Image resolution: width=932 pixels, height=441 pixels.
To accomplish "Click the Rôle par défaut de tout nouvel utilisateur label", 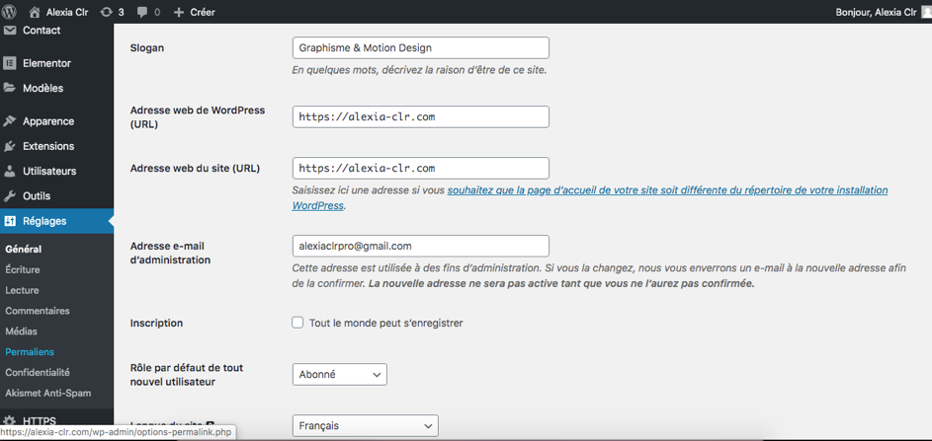I will (187, 375).
